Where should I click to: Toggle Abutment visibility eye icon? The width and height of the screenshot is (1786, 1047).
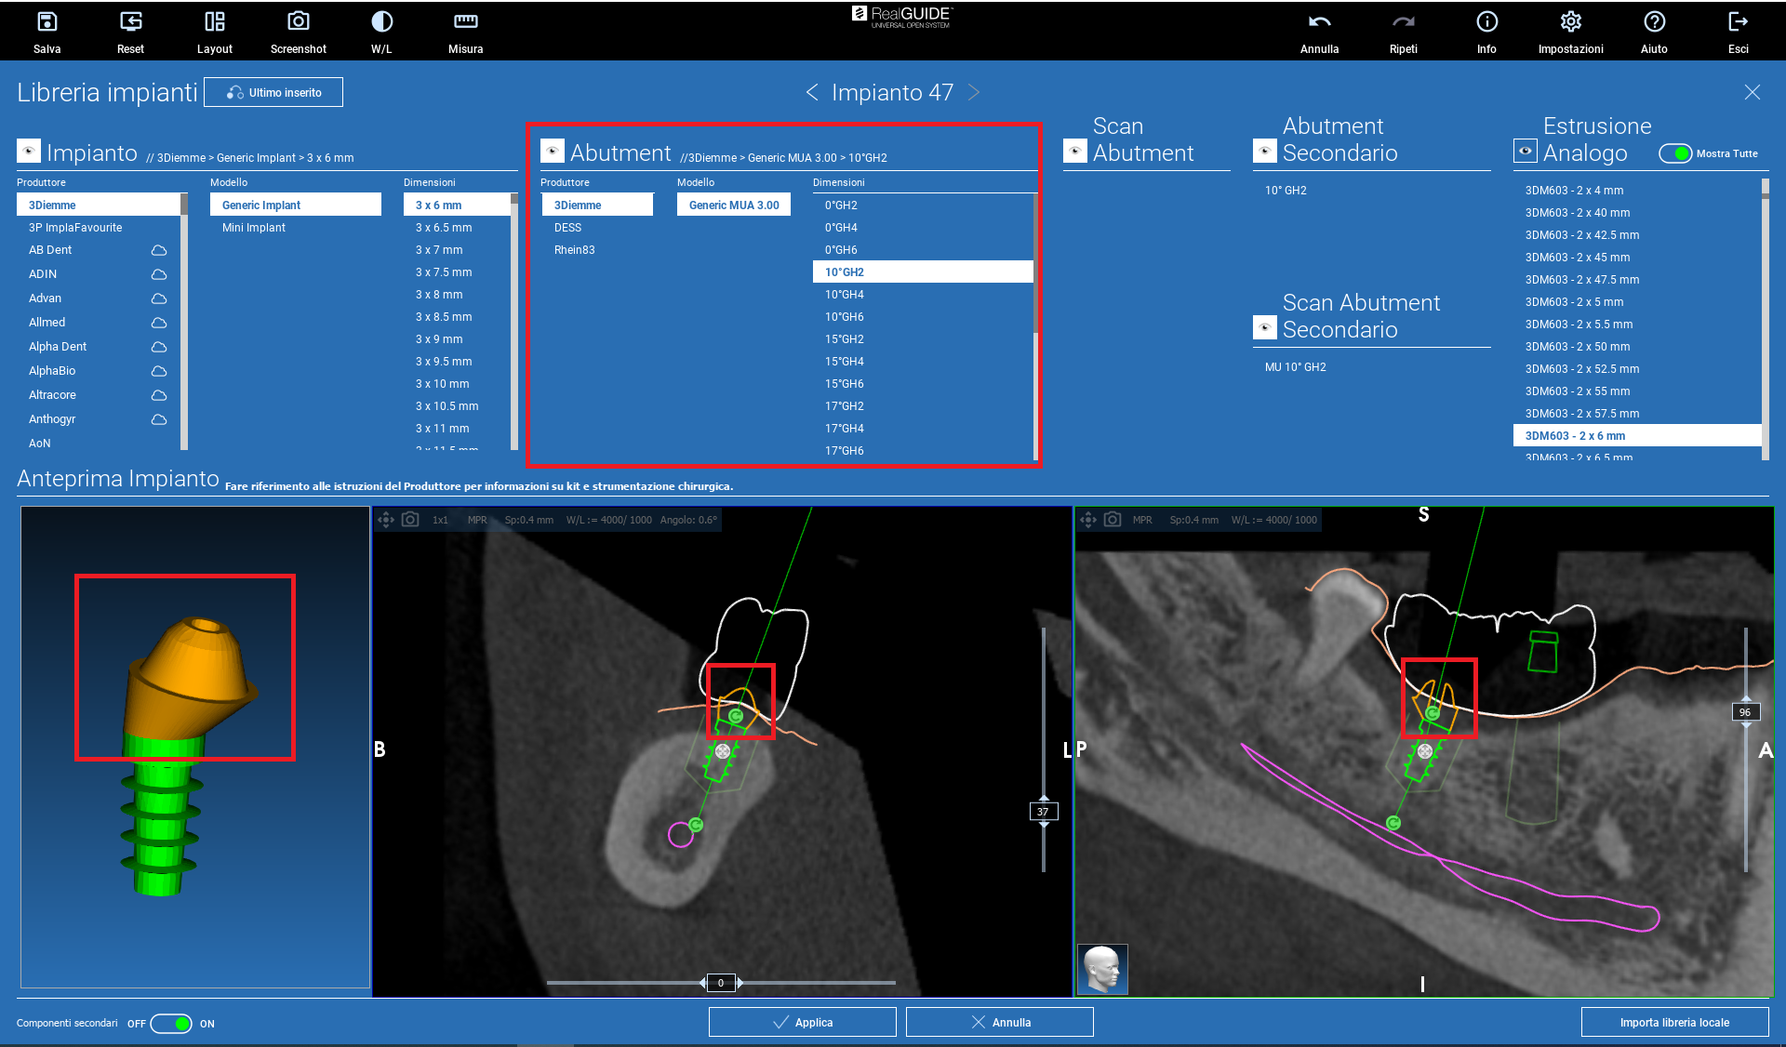(553, 152)
